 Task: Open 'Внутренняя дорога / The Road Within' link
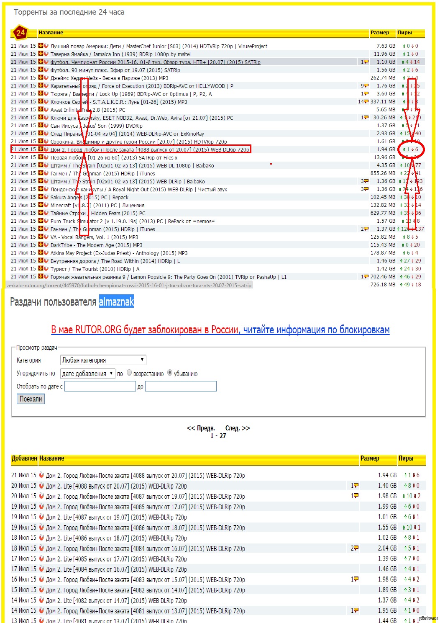pos(115,261)
